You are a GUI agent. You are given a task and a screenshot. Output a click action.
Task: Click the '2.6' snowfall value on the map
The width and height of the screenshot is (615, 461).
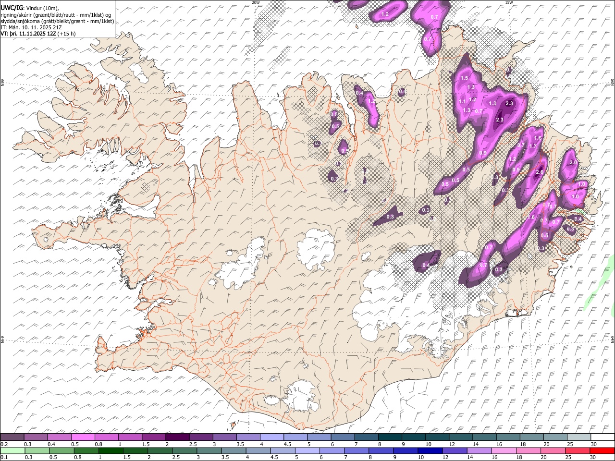pos(539,172)
